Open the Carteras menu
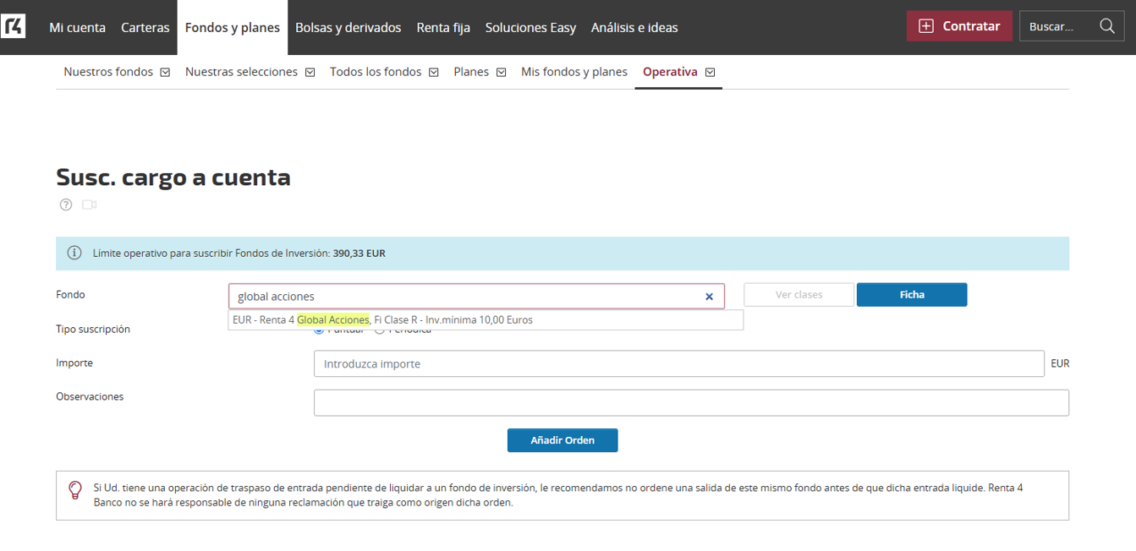This screenshot has width=1136, height=551. pyautogui.click(x=145, y=27)
